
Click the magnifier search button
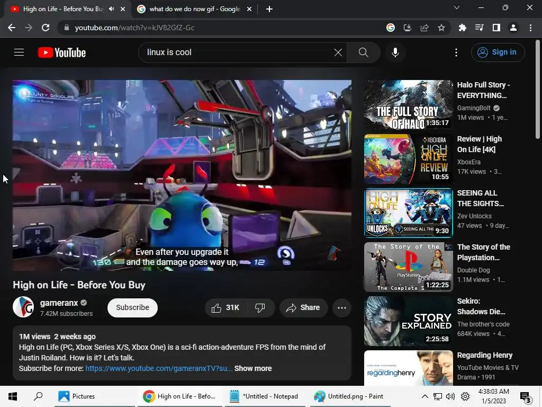363,52
